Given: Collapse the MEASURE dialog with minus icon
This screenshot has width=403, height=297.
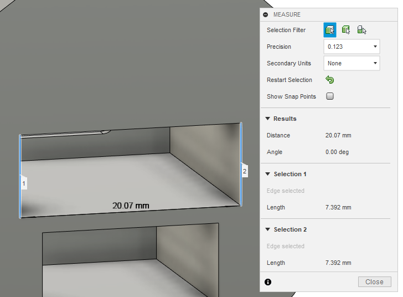Looking at the screenshot, I should (266, 14).
